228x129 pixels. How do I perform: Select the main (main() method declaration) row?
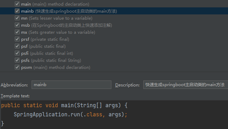[x=114, y=4]
